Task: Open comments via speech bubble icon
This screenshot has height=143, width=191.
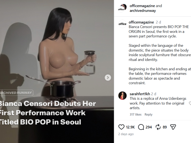Action: click(141, 127)
